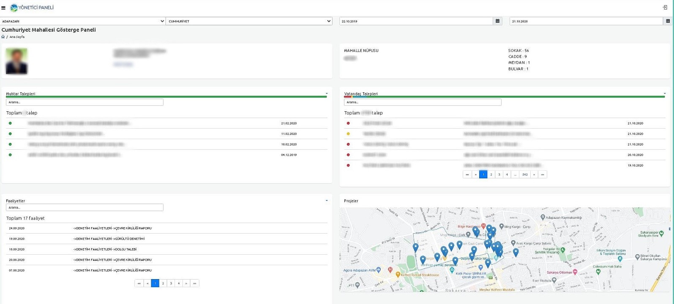Image resolution: width=674 pixels, height=304 pixels.
Task: Click the Faaliyetler search box
Action: tap(85, 207)
